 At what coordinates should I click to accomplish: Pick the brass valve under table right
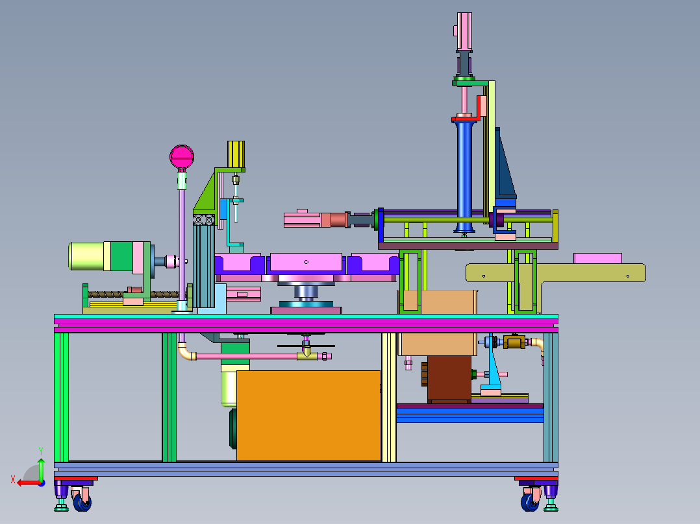click(514, 342)
